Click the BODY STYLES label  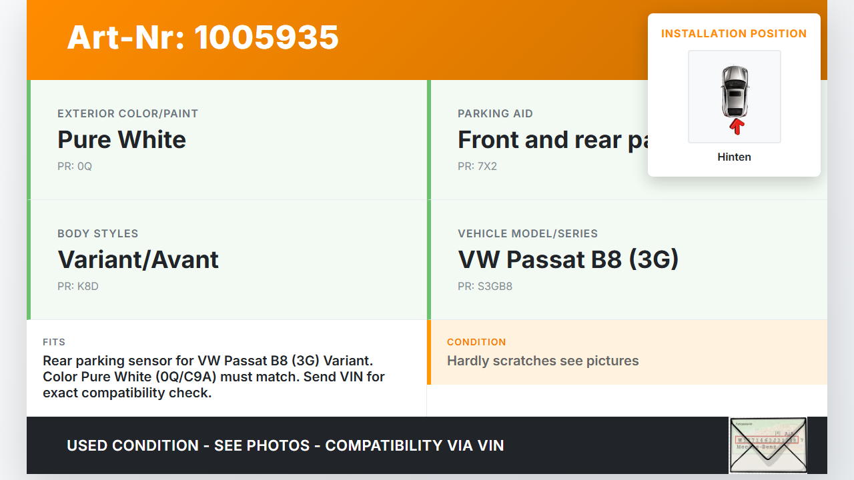[x=97, y=234]
